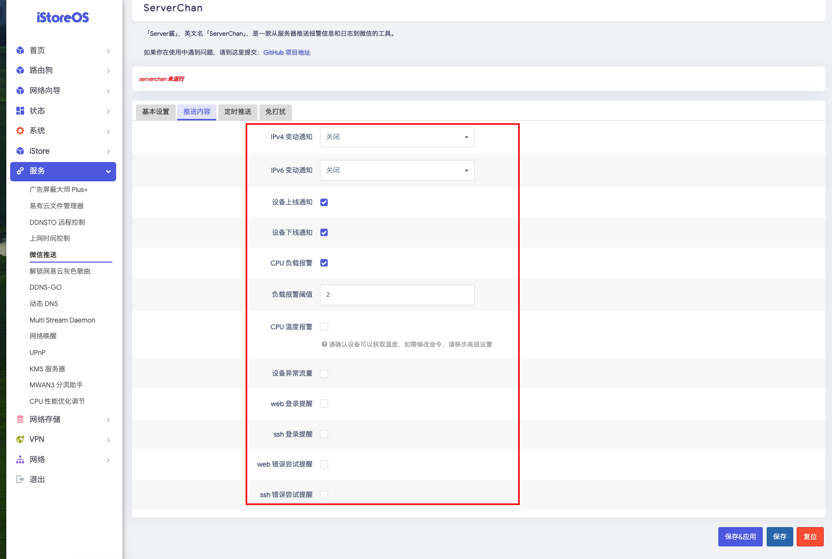Image resolution: width=832 pixels, height=559 pixels.
Task: Open the 首页 home icon in sidebar
Action: [x=20, y=50]
